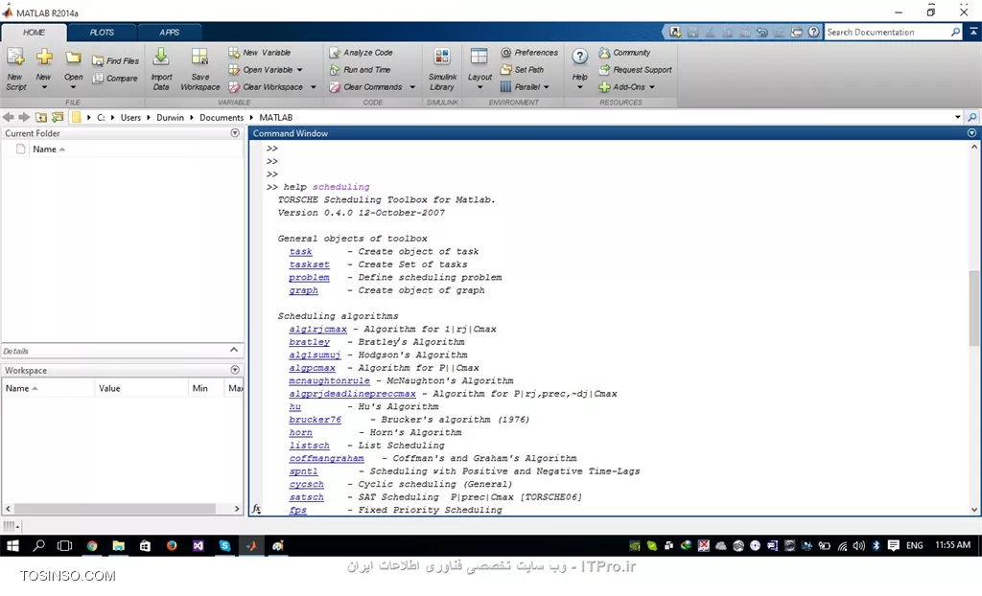This screenshot has width=982, height=596.
Task: Click Durwin in folder path
Action: point(170,117)
